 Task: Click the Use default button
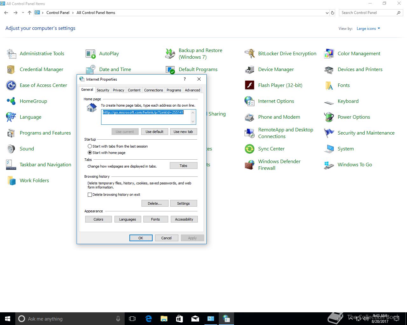155,132
